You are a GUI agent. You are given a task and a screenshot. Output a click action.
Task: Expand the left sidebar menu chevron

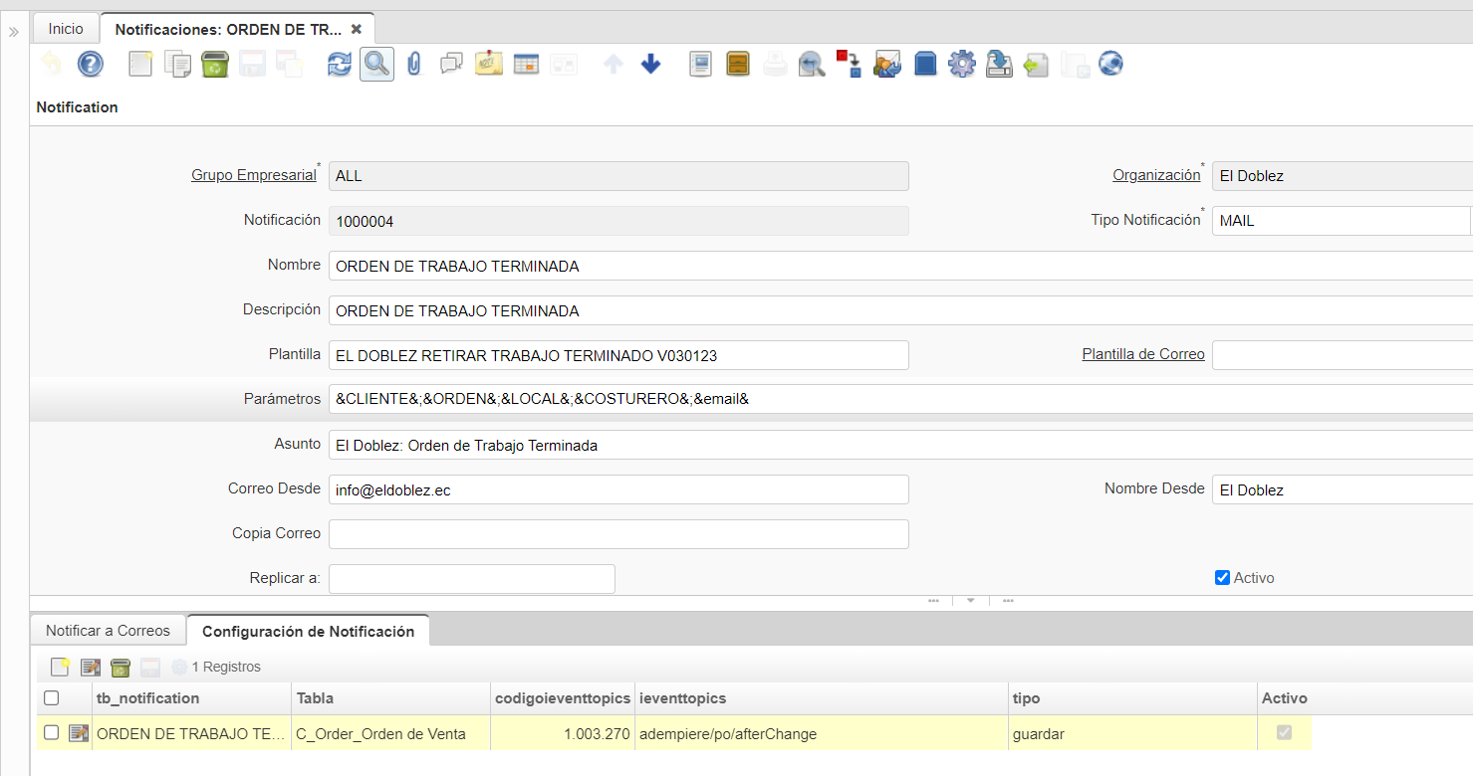pos(14,32)
